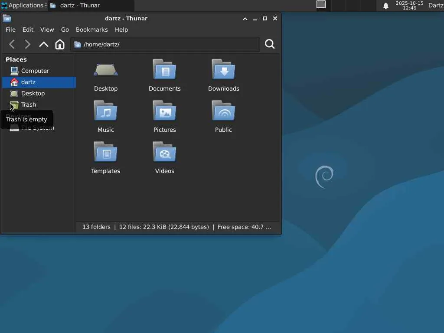This screenshot has height=333, width=444.
Task: Minimize the Thunar window
Action: click(255, 19)
